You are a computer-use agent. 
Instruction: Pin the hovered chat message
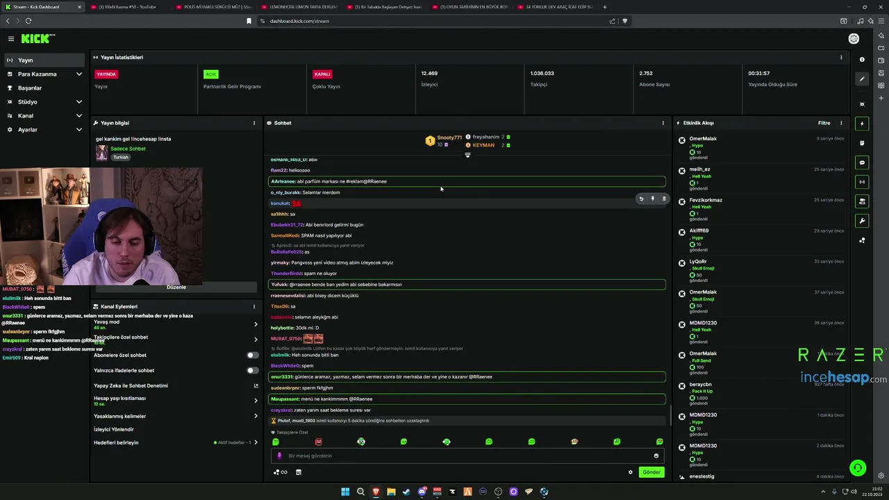(x=652, y=199)
